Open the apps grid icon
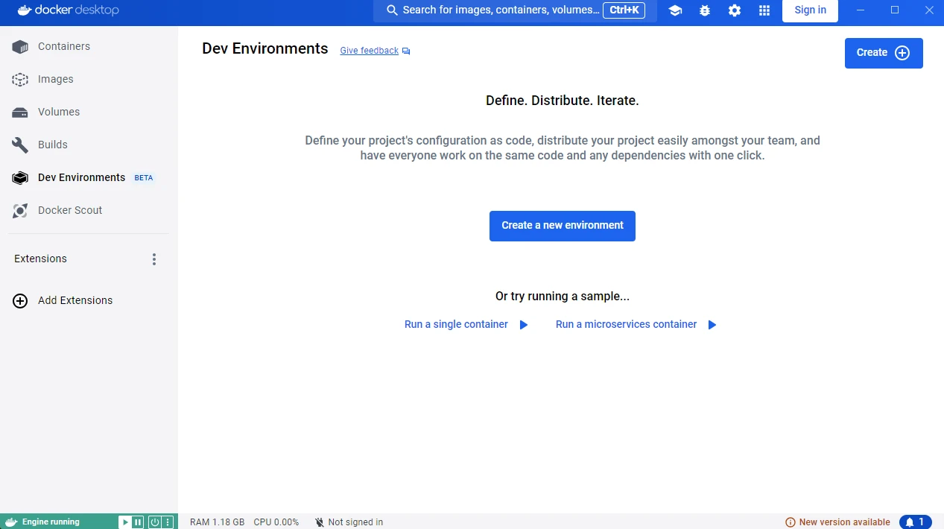944x529 pixels. click(x=764, y=10)
